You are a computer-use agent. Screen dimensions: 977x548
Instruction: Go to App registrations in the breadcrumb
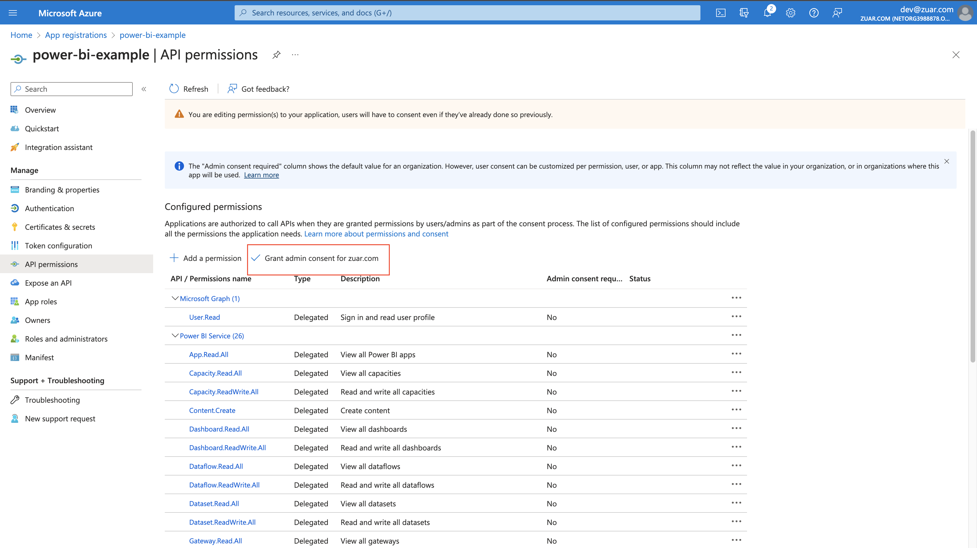76,35
